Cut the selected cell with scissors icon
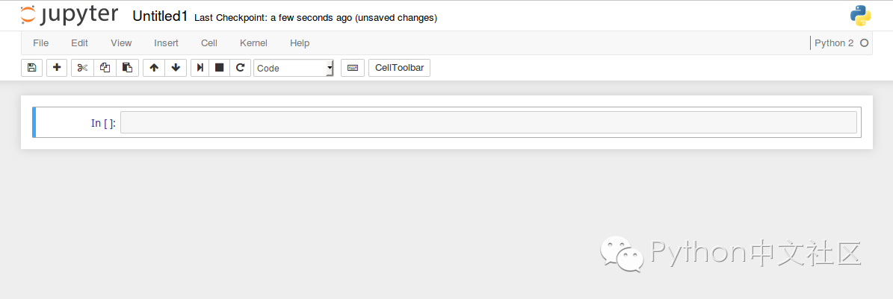The image size is (893, 299). point(82,68)
